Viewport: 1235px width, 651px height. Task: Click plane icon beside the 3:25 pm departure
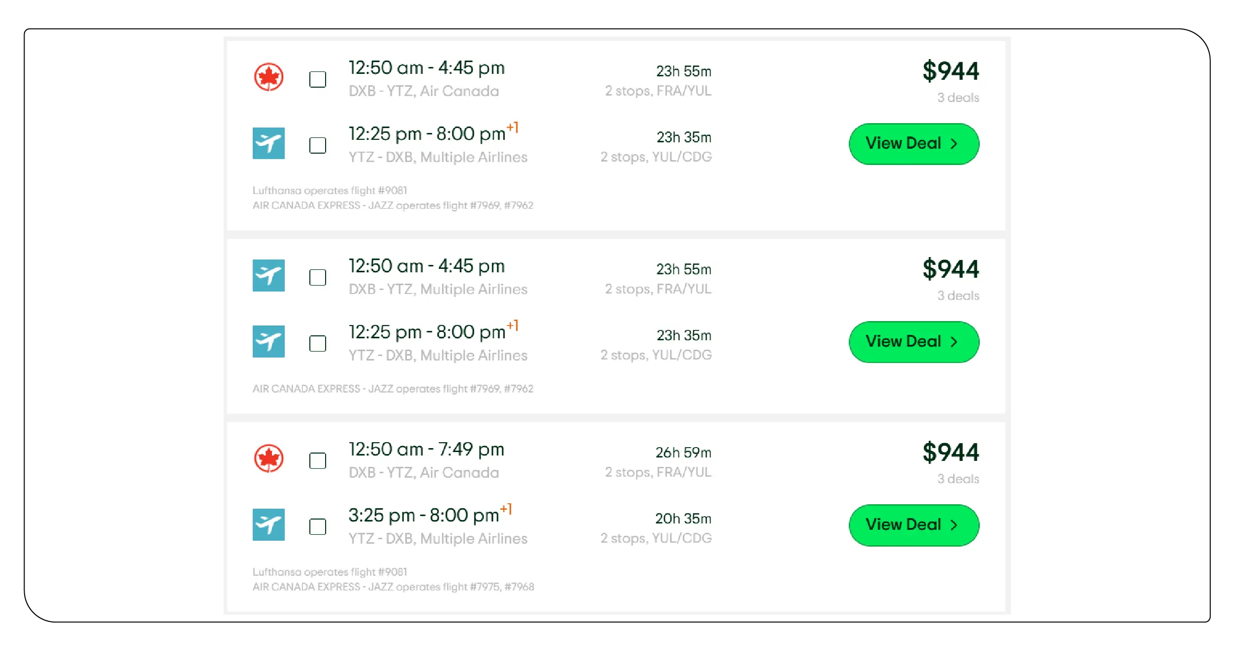268,524
